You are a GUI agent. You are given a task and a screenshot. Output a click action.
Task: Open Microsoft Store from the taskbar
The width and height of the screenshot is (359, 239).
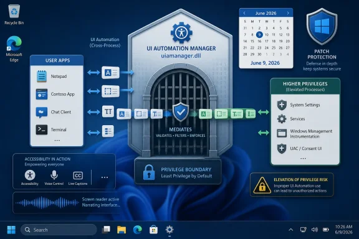coord(153,230)
